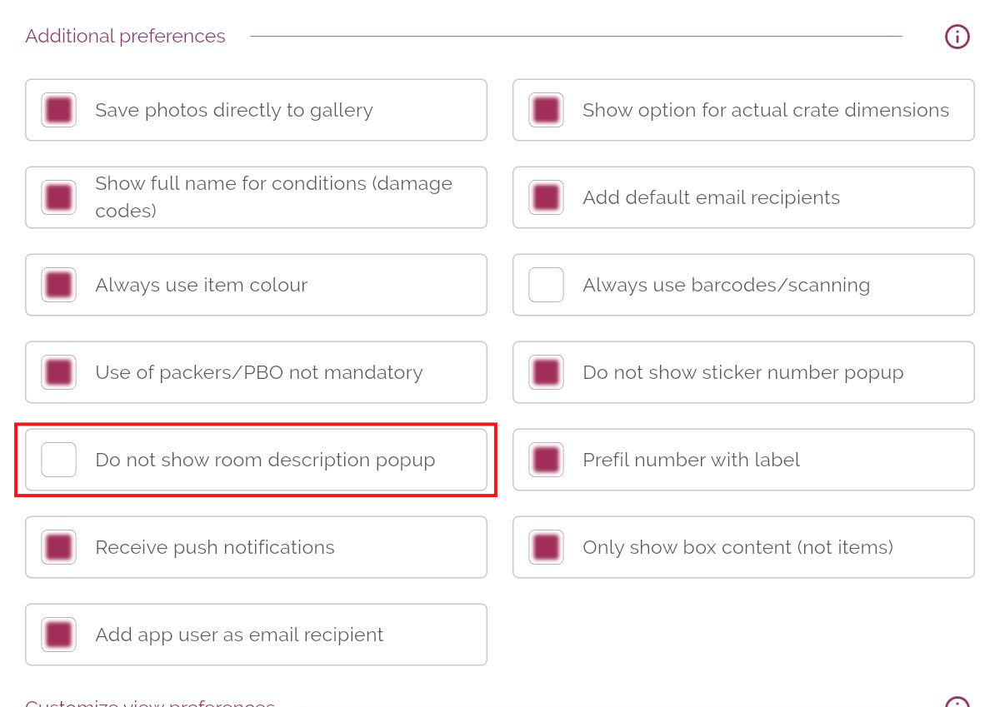Click the Customize view preferences info icon
The image size is (1000, 707).
click(957, 702)
